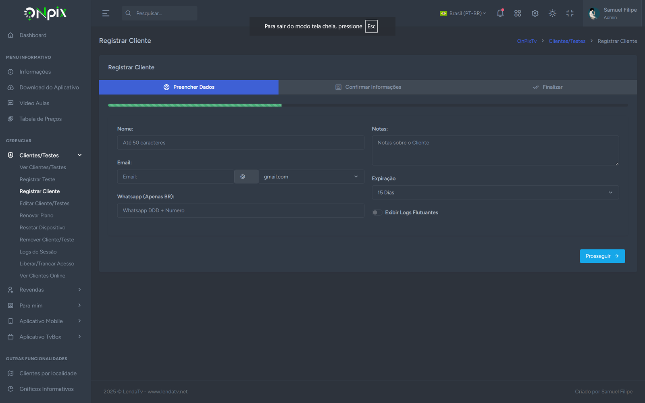Toggle sidebar with the hamburger menu icon
Image resolution: width=645 pixels, height=403 pixels.
click(106, 13)
